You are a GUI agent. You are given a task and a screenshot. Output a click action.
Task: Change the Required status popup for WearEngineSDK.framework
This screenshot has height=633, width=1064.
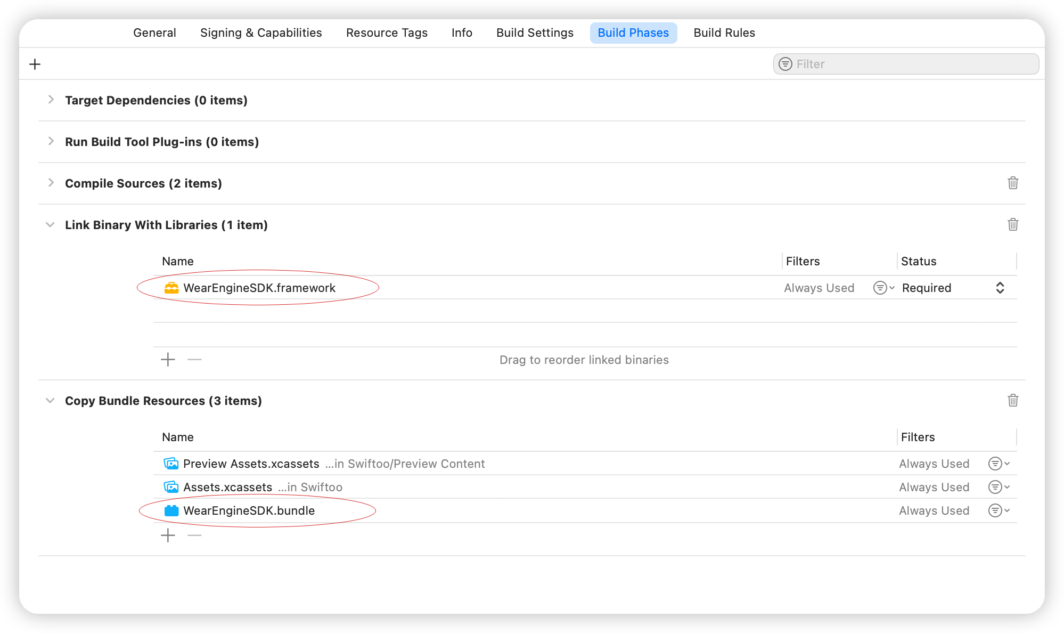pyautogui.click(x=953, y=288)
